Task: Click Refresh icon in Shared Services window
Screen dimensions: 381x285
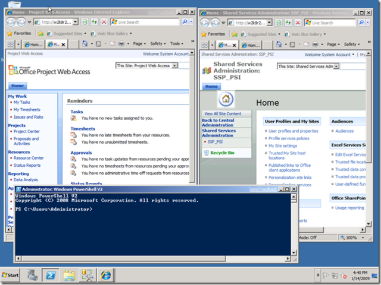Action: click(288, 23)
